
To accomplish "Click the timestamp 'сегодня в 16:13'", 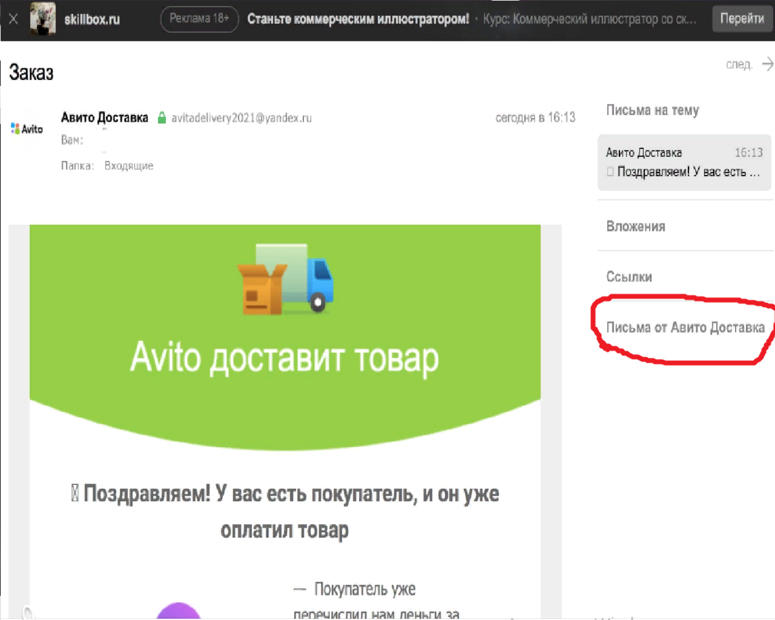I will click(535, 118).
